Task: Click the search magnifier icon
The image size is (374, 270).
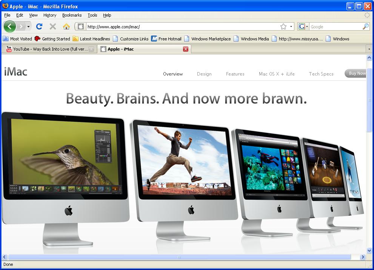Action: (x=365, y=26)
